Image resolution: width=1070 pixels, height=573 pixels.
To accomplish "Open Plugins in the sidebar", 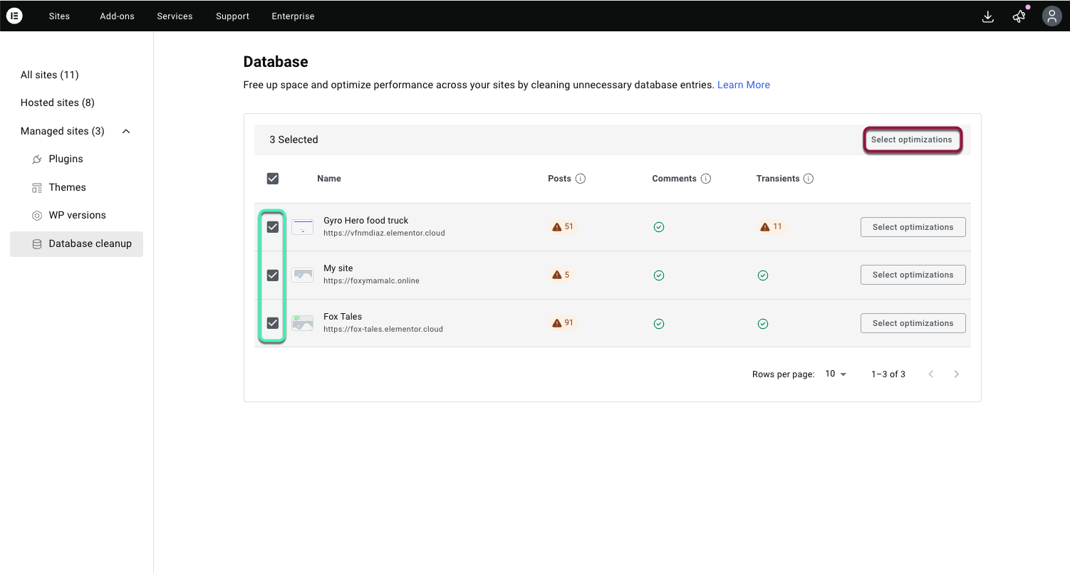I will pyautogui.click(x=66, y=159).
